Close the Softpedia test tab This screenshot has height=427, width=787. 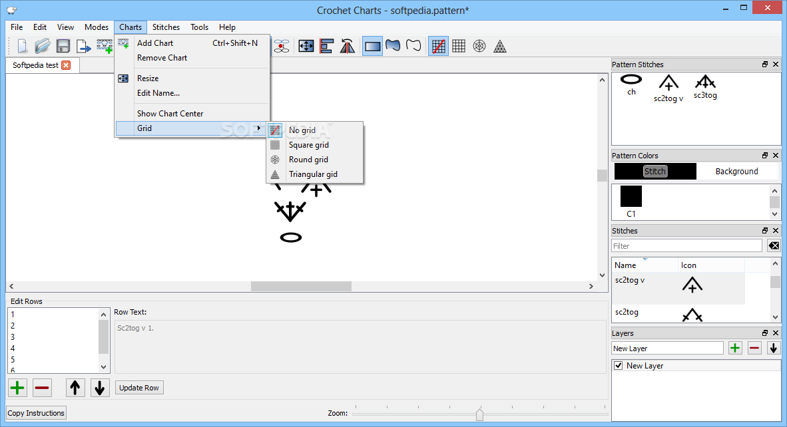click(66, 65)
